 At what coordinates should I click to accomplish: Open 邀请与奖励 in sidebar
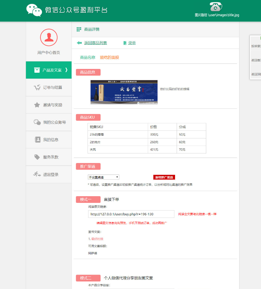tap(49, 105)
